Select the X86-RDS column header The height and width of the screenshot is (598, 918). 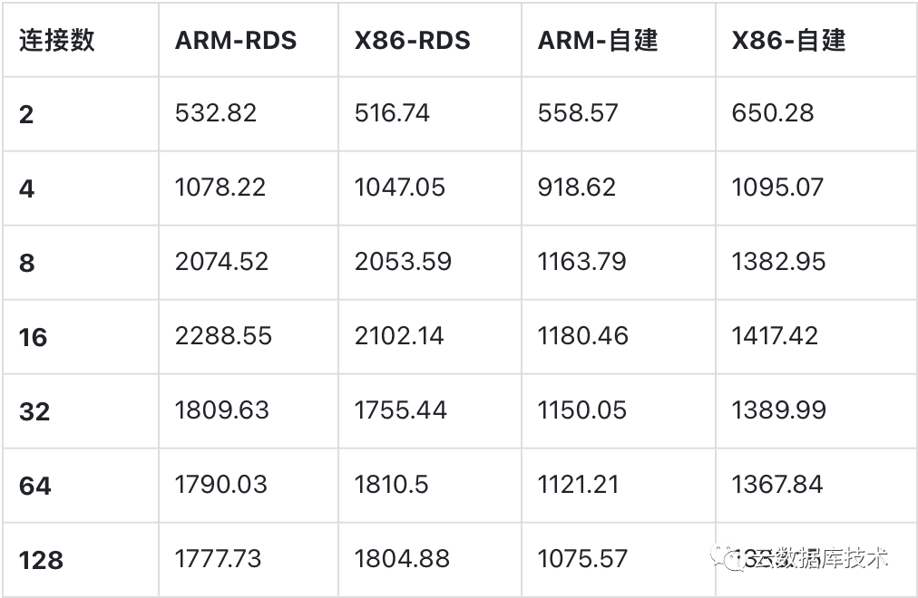point(413,41)
